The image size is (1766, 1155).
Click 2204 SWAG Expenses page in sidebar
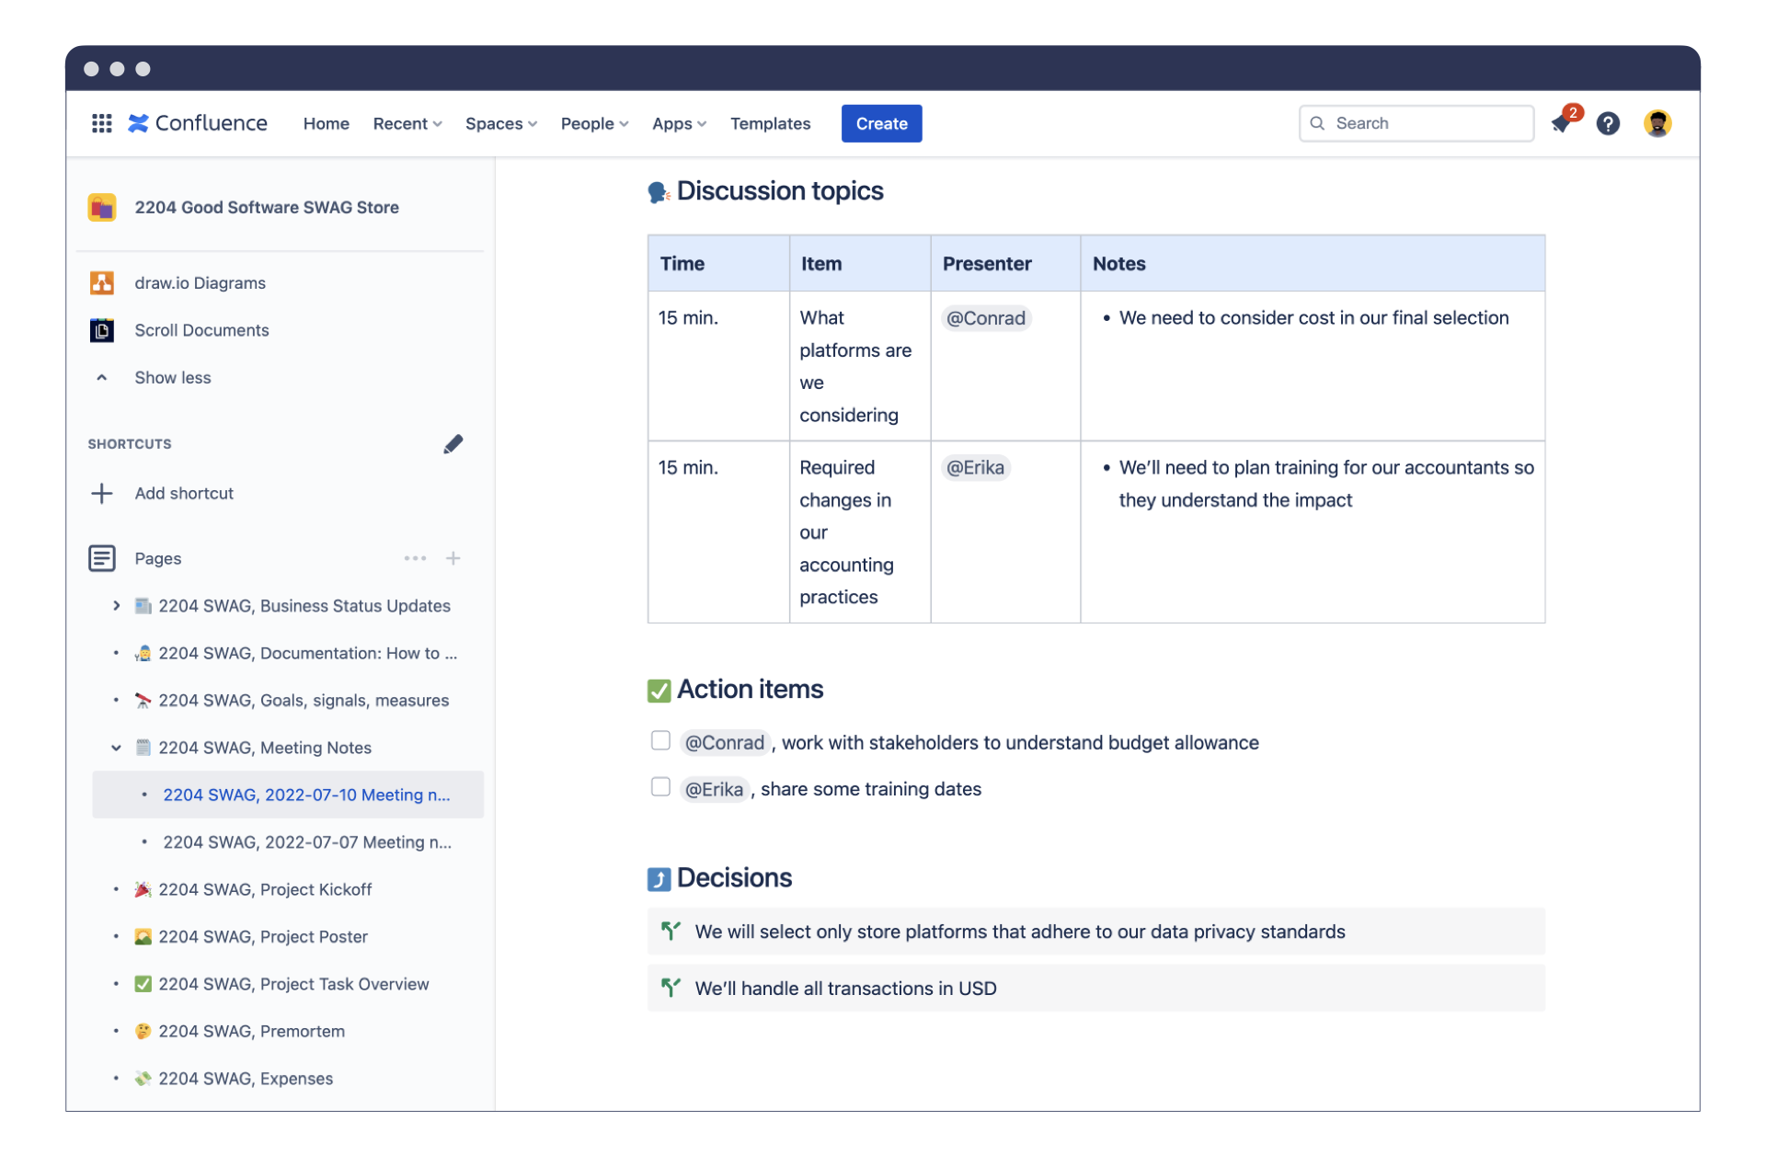click(x=247, y=1078)
